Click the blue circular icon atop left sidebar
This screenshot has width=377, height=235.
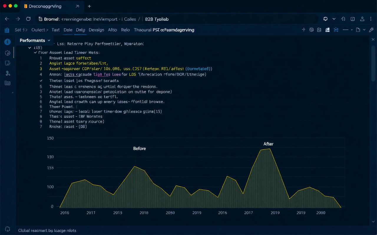pos(7,42)
